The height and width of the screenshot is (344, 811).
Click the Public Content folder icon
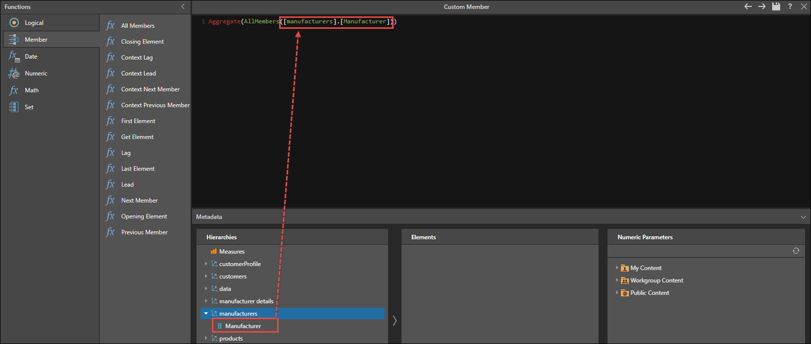click(624, 293)
